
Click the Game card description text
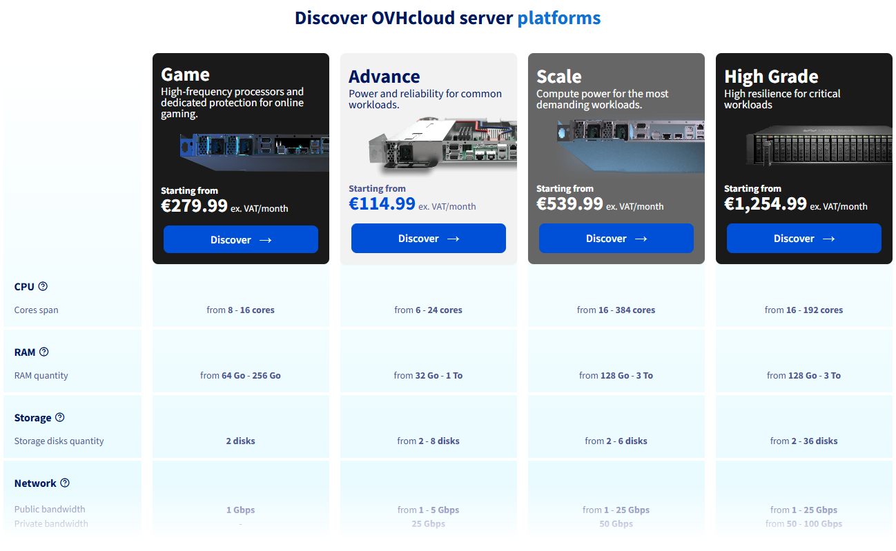(233, 103)
